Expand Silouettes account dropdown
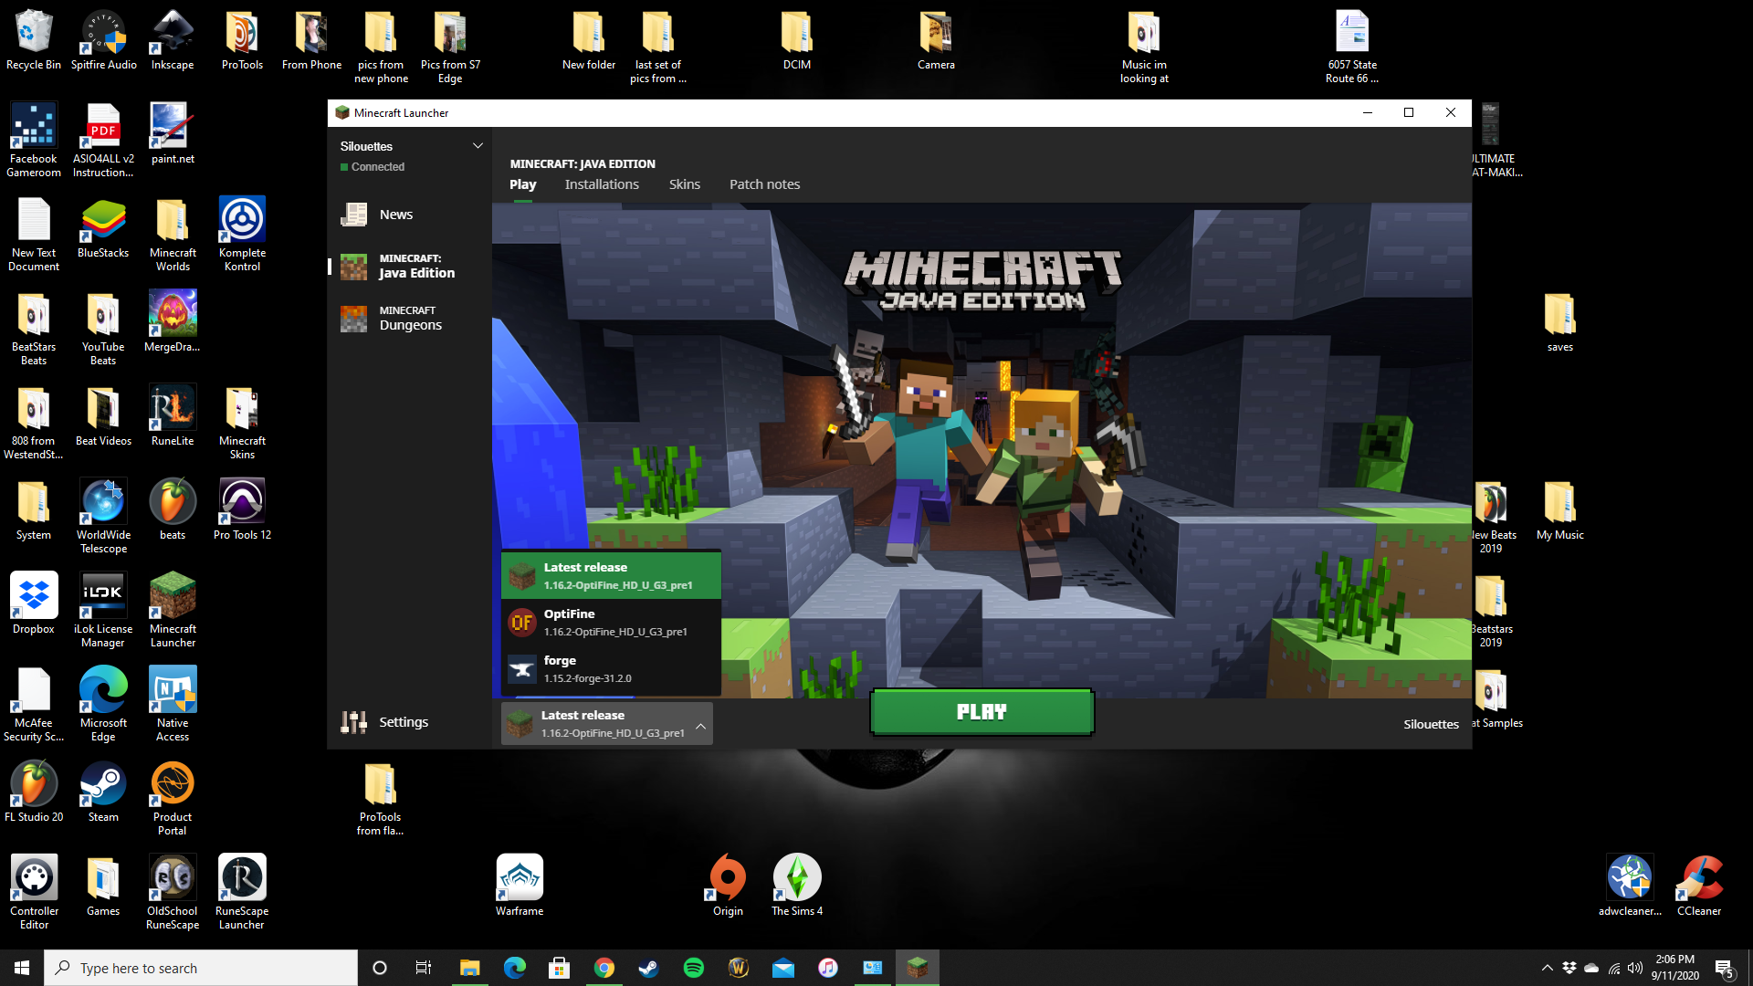The height and width of the screenshot is (986, 1753). (477, 146)
